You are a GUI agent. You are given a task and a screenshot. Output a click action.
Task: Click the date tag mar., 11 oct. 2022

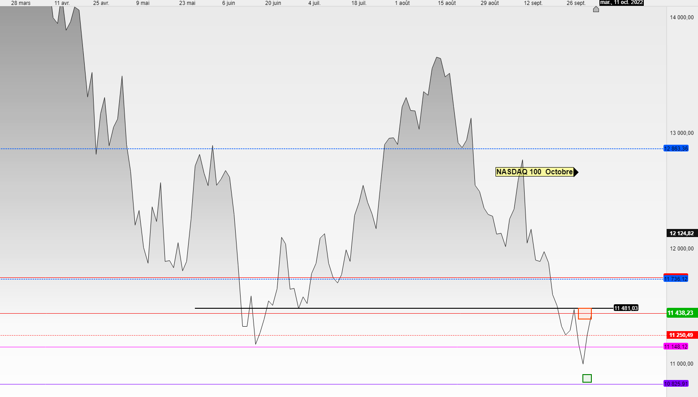pos(621,3)
